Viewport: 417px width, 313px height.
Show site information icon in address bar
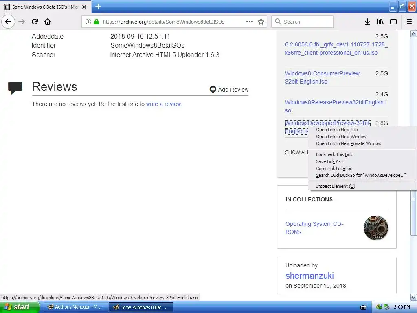pyautogui.click(x=88, y=22)
